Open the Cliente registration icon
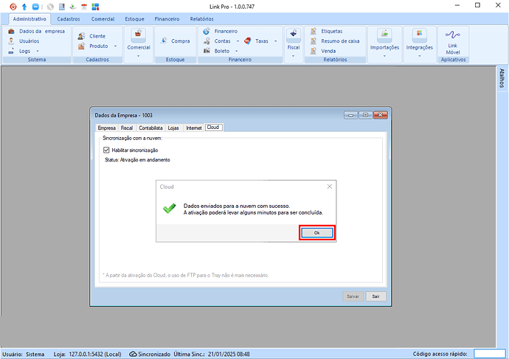 coord(97,36)
